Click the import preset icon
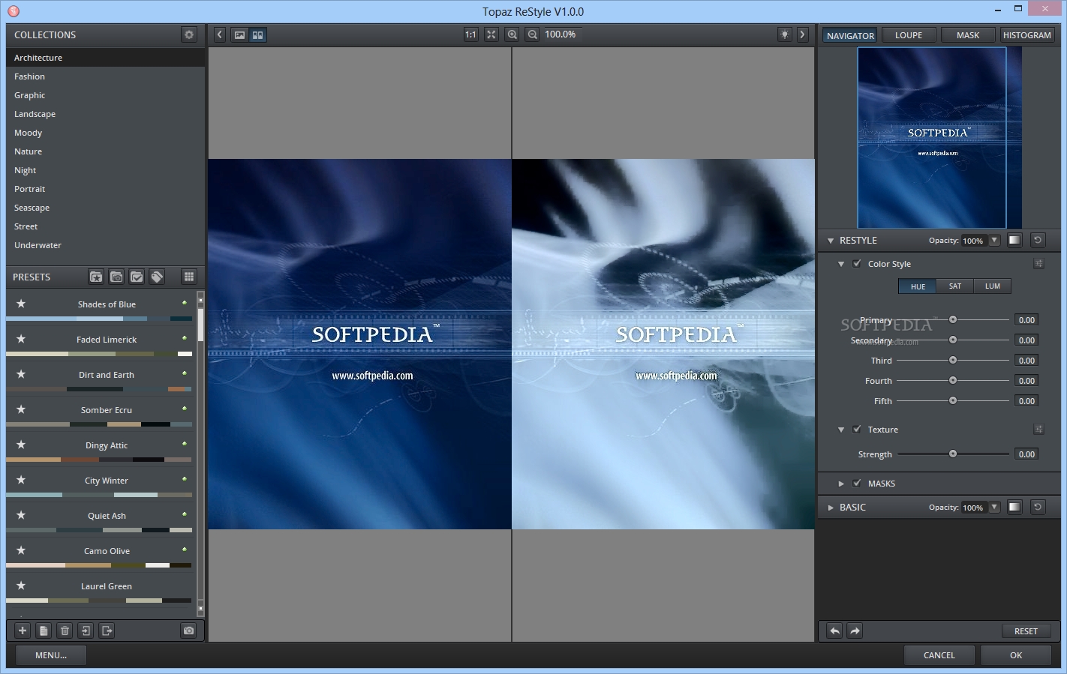The image size is (1067, 674). pyautogui.click(x=86, y=631)
